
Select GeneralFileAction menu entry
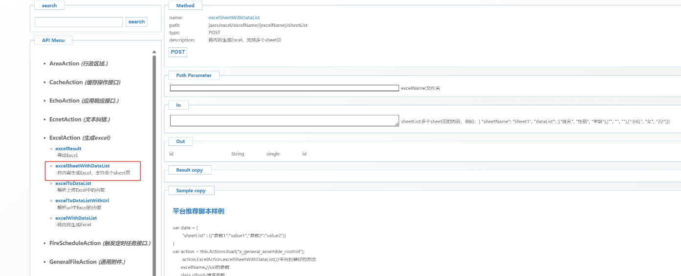point(87,262)
